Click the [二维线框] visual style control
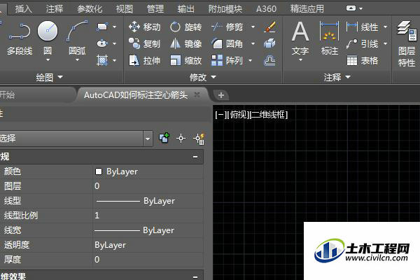420x280 pixels. pos(269,115)
